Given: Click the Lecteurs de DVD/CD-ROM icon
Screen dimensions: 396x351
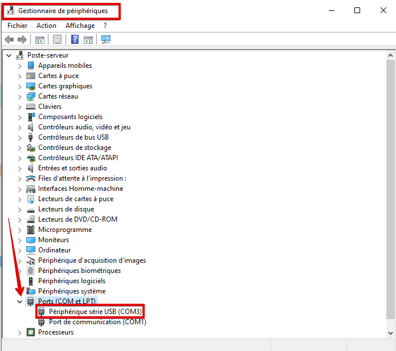Looking at the screenshot, I should tap(31, 219).
